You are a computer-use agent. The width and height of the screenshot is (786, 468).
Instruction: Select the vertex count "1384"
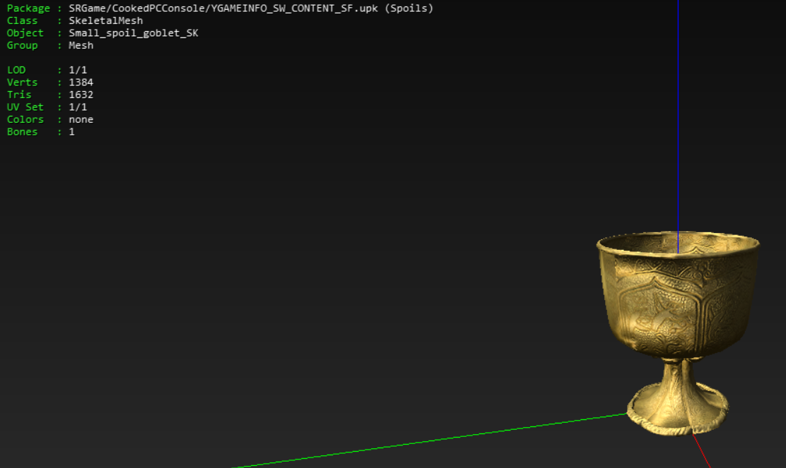(81, 83)
